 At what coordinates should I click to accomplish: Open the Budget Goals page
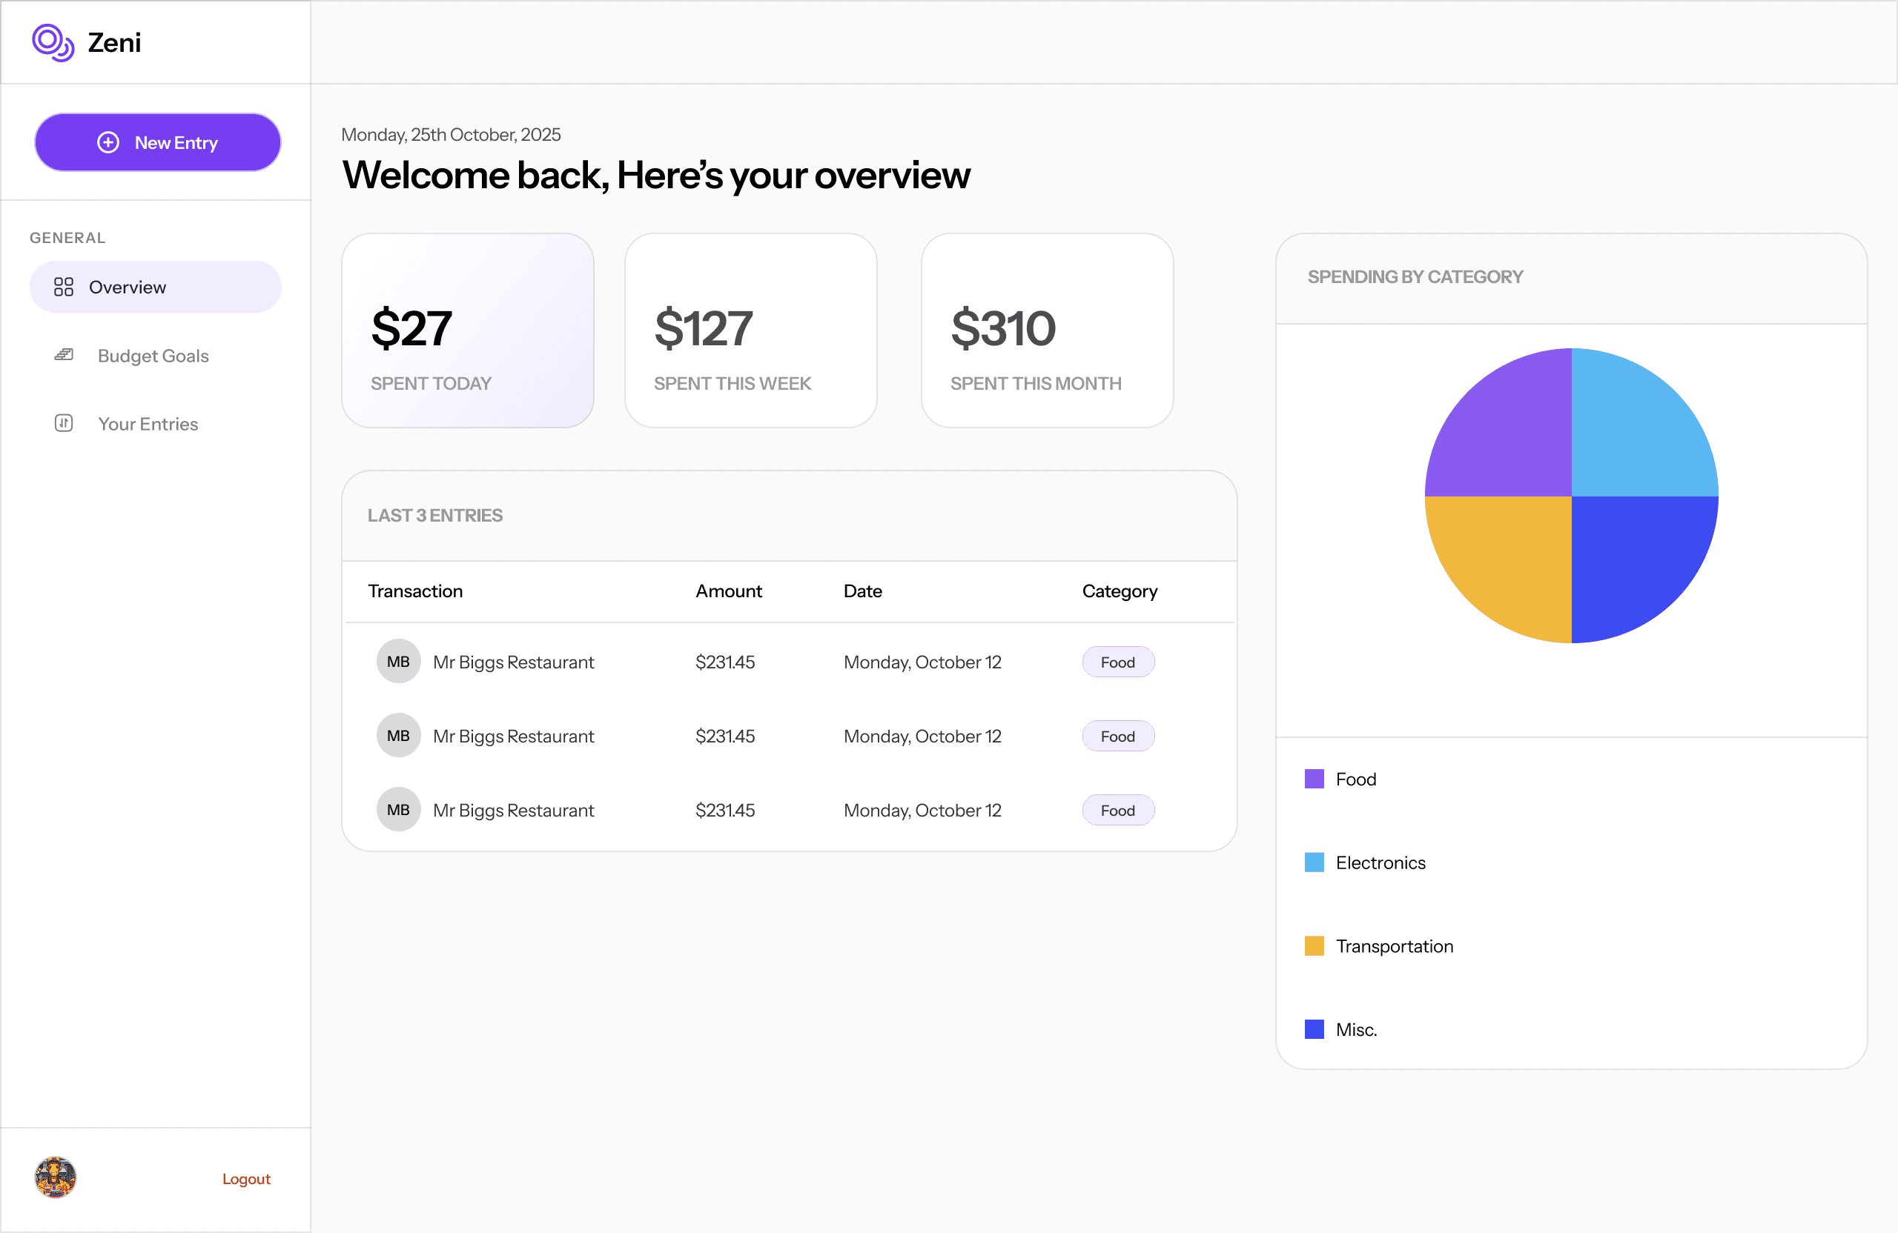(152, 356)
